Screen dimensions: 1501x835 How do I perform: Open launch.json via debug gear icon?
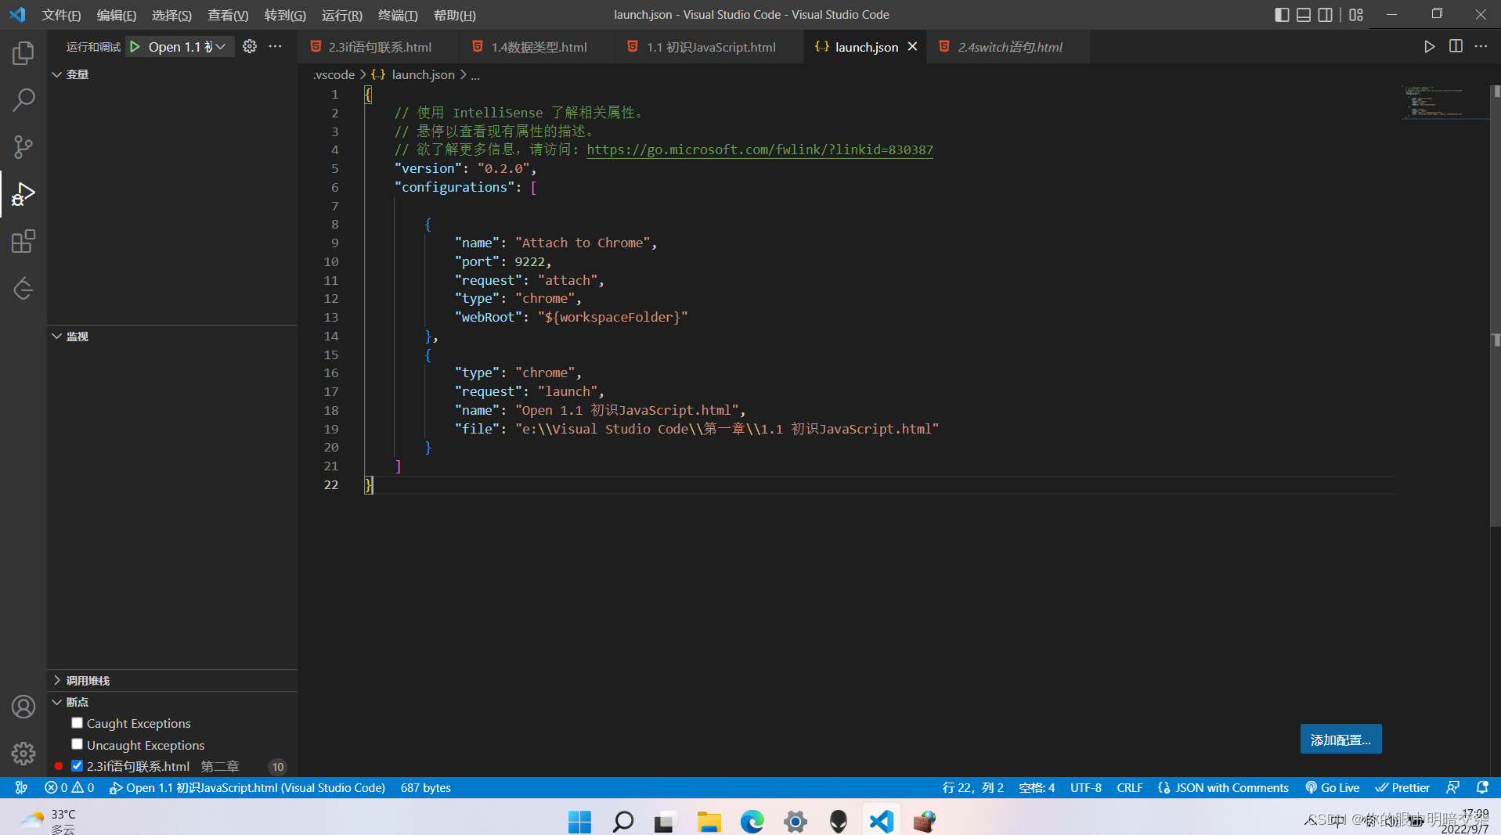point(250,47)
